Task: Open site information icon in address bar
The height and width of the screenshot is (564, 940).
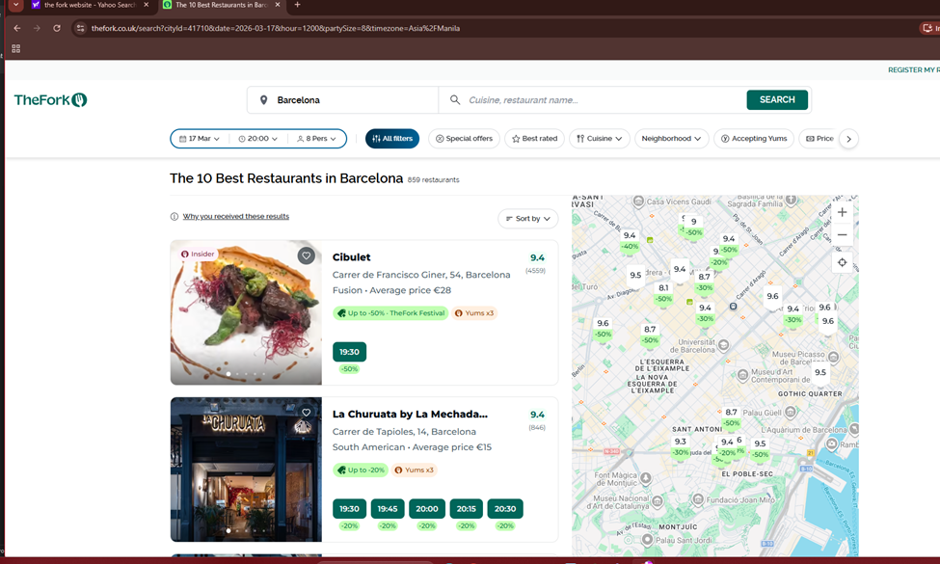Action: tap(80, 28)
